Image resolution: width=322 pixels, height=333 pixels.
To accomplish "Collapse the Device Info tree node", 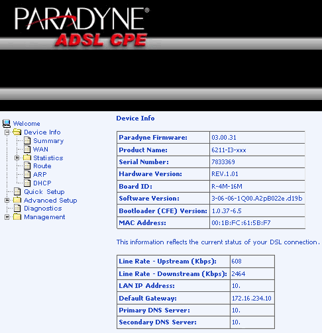I will 7,132.
